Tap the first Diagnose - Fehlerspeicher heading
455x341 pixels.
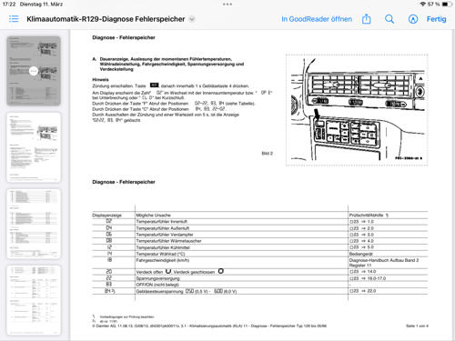click(124, 37)
